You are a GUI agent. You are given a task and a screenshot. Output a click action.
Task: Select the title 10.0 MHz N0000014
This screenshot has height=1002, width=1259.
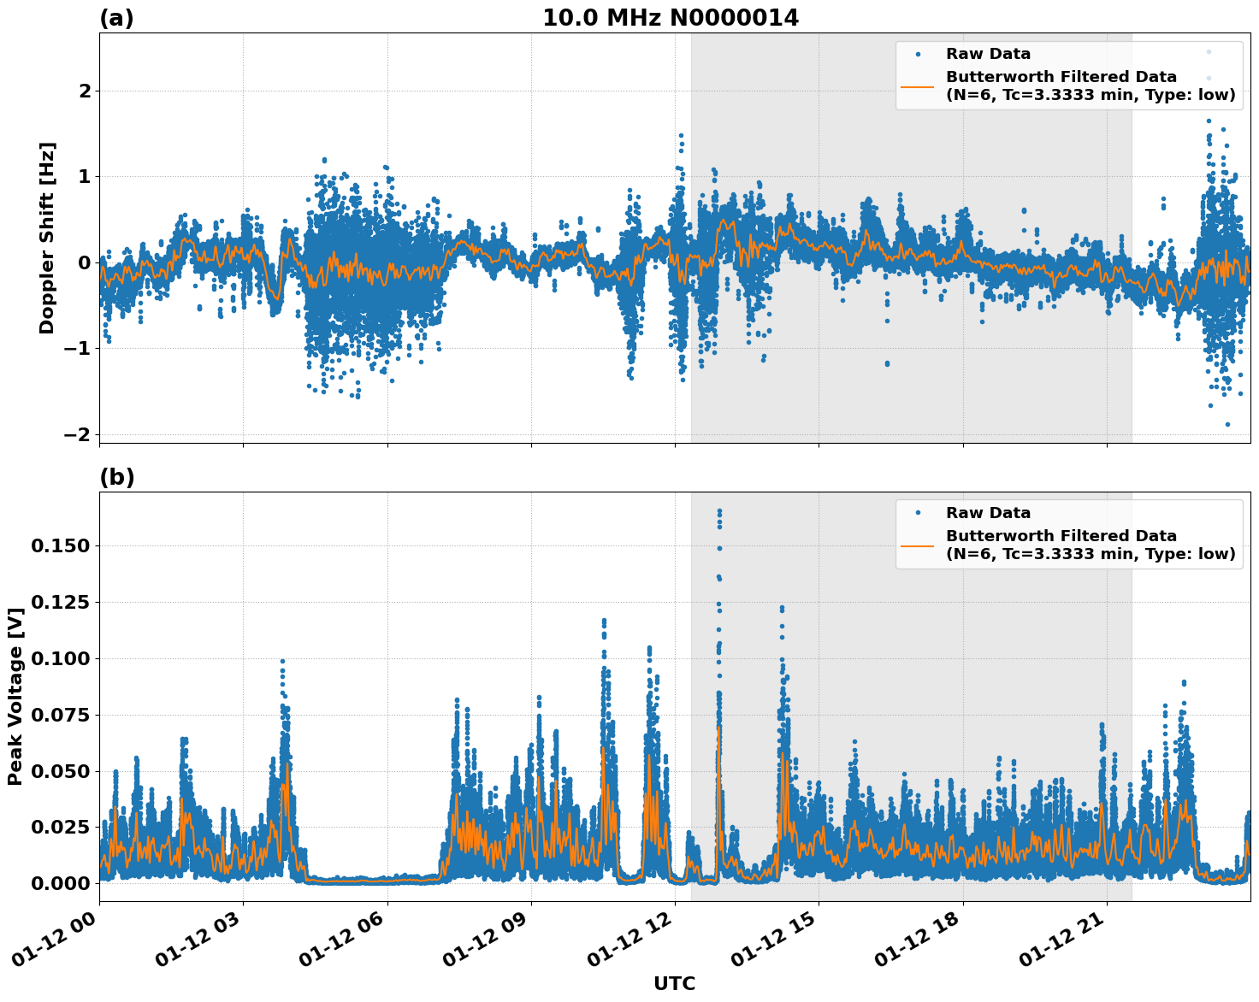671,15
